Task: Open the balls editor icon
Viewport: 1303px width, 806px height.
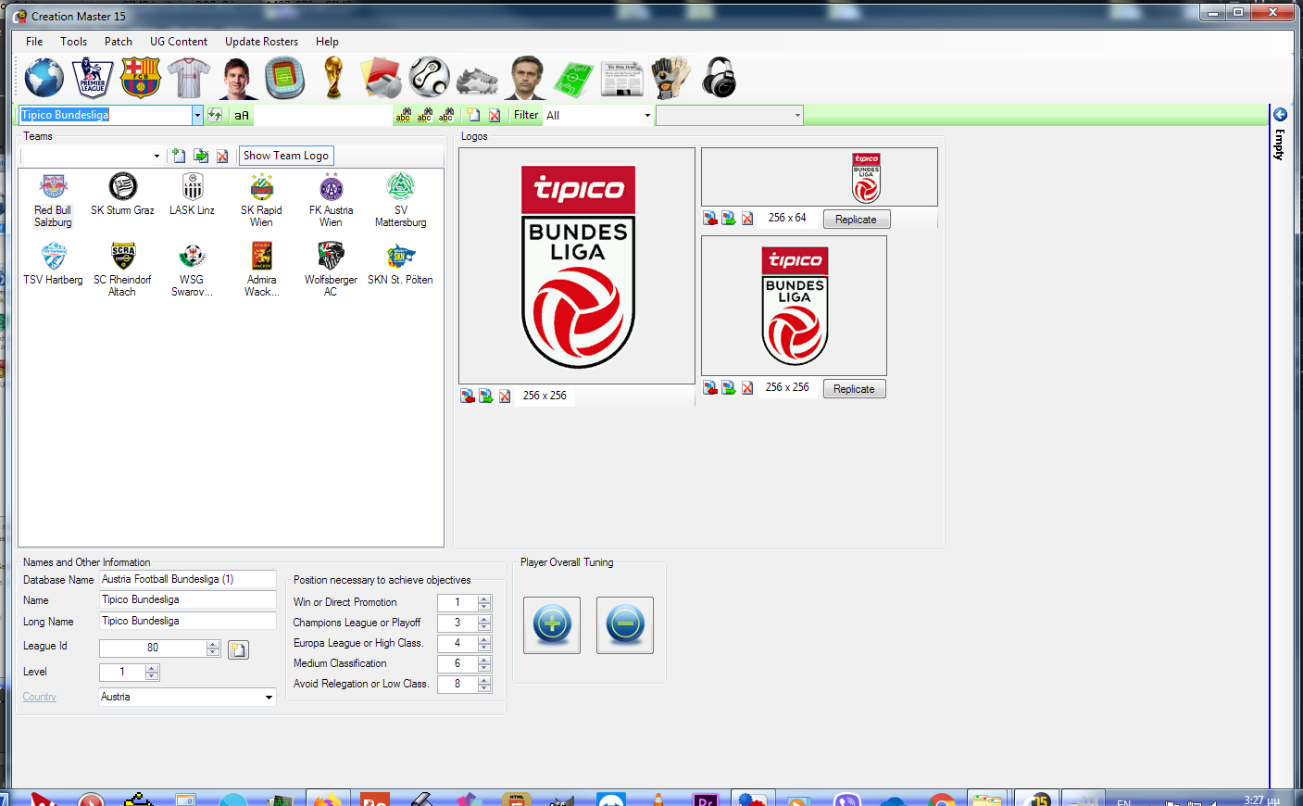Action: [x=430, y=78]
